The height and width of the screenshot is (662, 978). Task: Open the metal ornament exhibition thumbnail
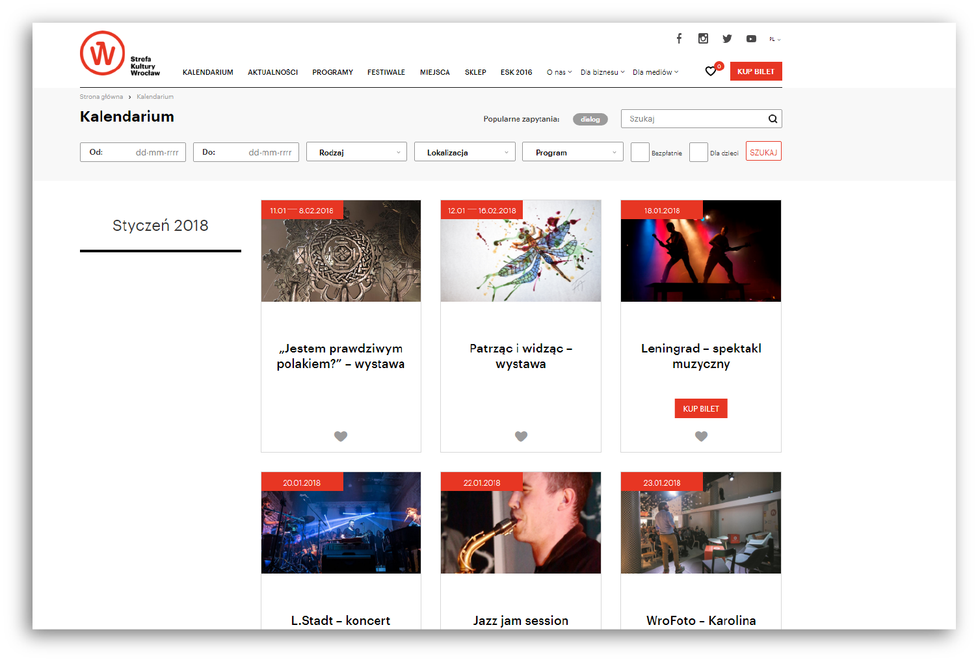coord(341,251)
